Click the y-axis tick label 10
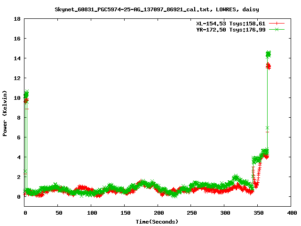Screen dimensions: 301x226 [17, 98]
